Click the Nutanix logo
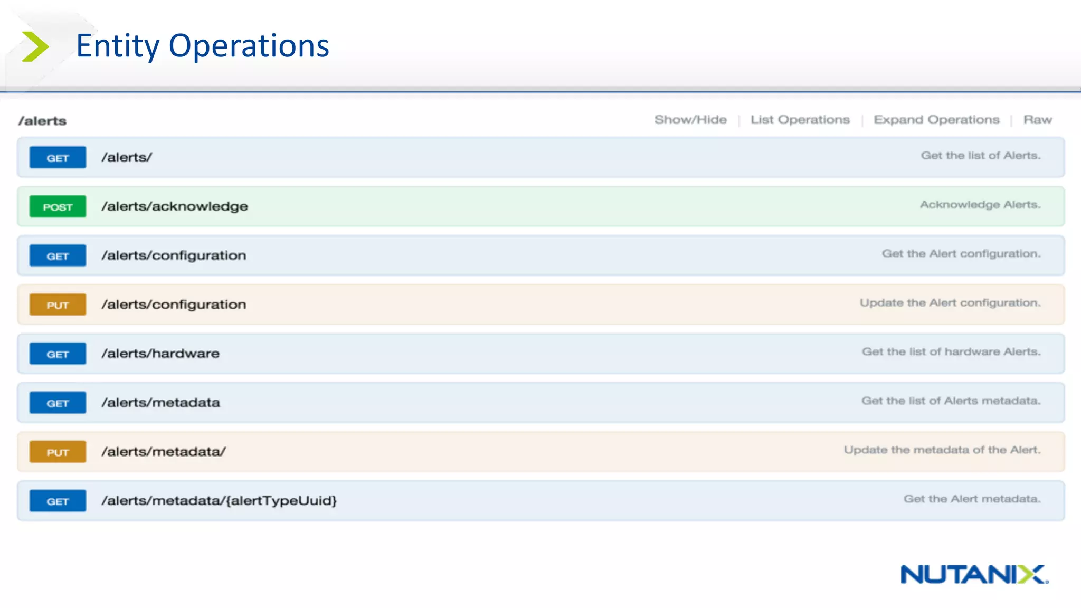Screen dimensions: 1081x608 tap(974, 574)
